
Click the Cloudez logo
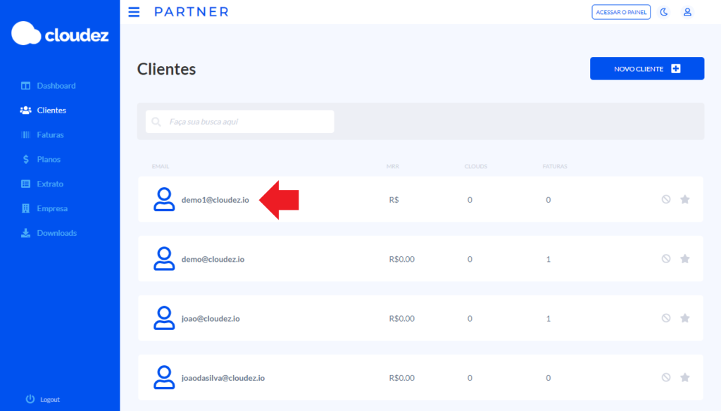point(60,34)
